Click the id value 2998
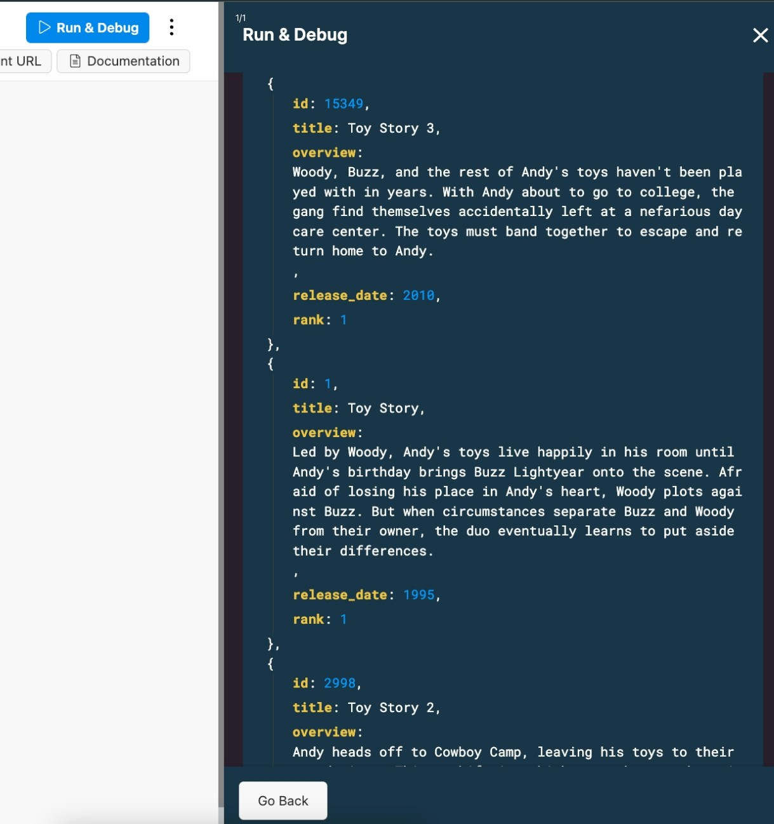 click(x=340, y=683)
